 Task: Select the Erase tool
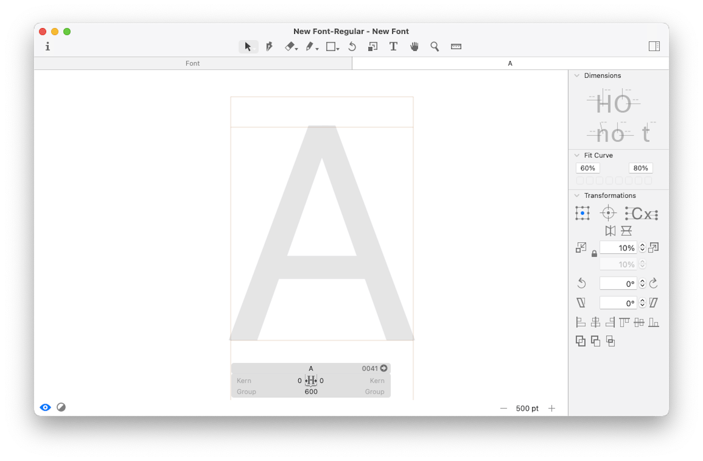[x=289, y=47]
